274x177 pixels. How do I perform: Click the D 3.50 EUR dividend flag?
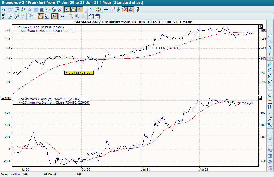tap(163, 48)
